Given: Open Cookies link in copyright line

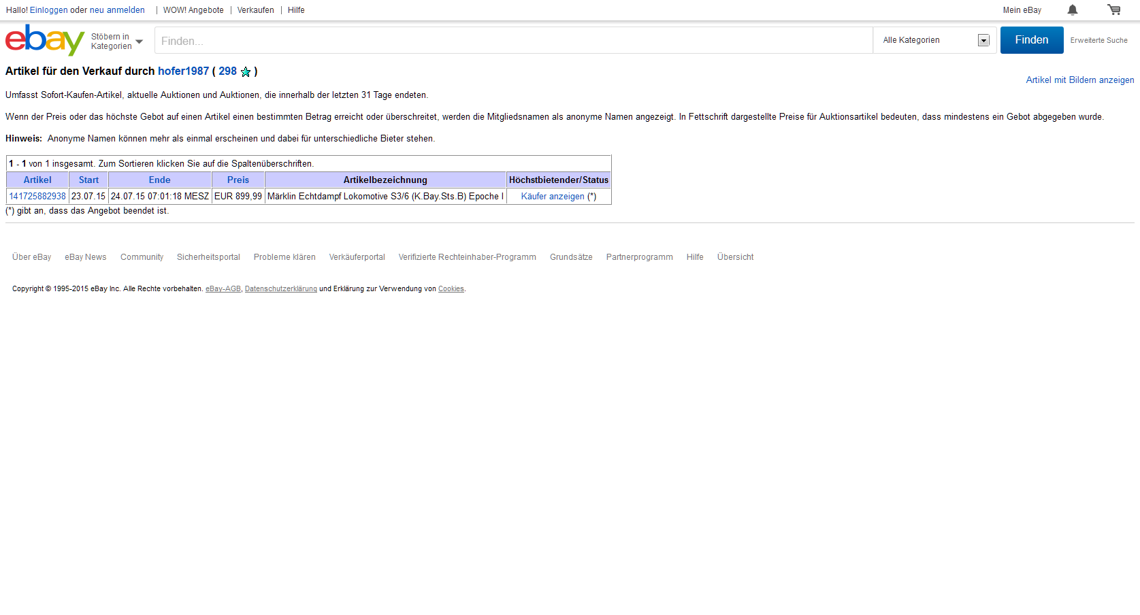Looking at the screenshot, I should click(x=451, y=289).
